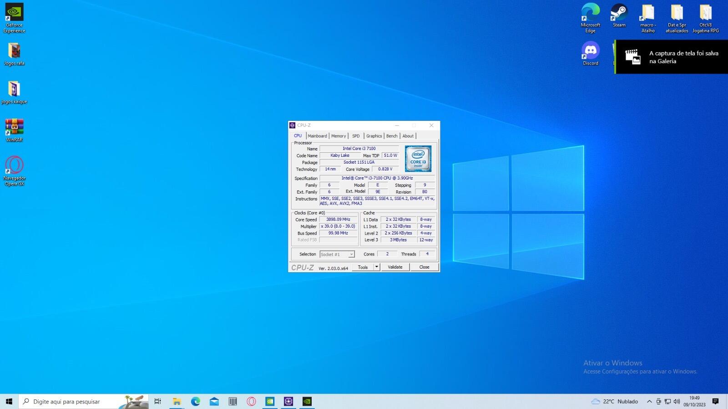Click the taskbar search box

coord(84,401)
